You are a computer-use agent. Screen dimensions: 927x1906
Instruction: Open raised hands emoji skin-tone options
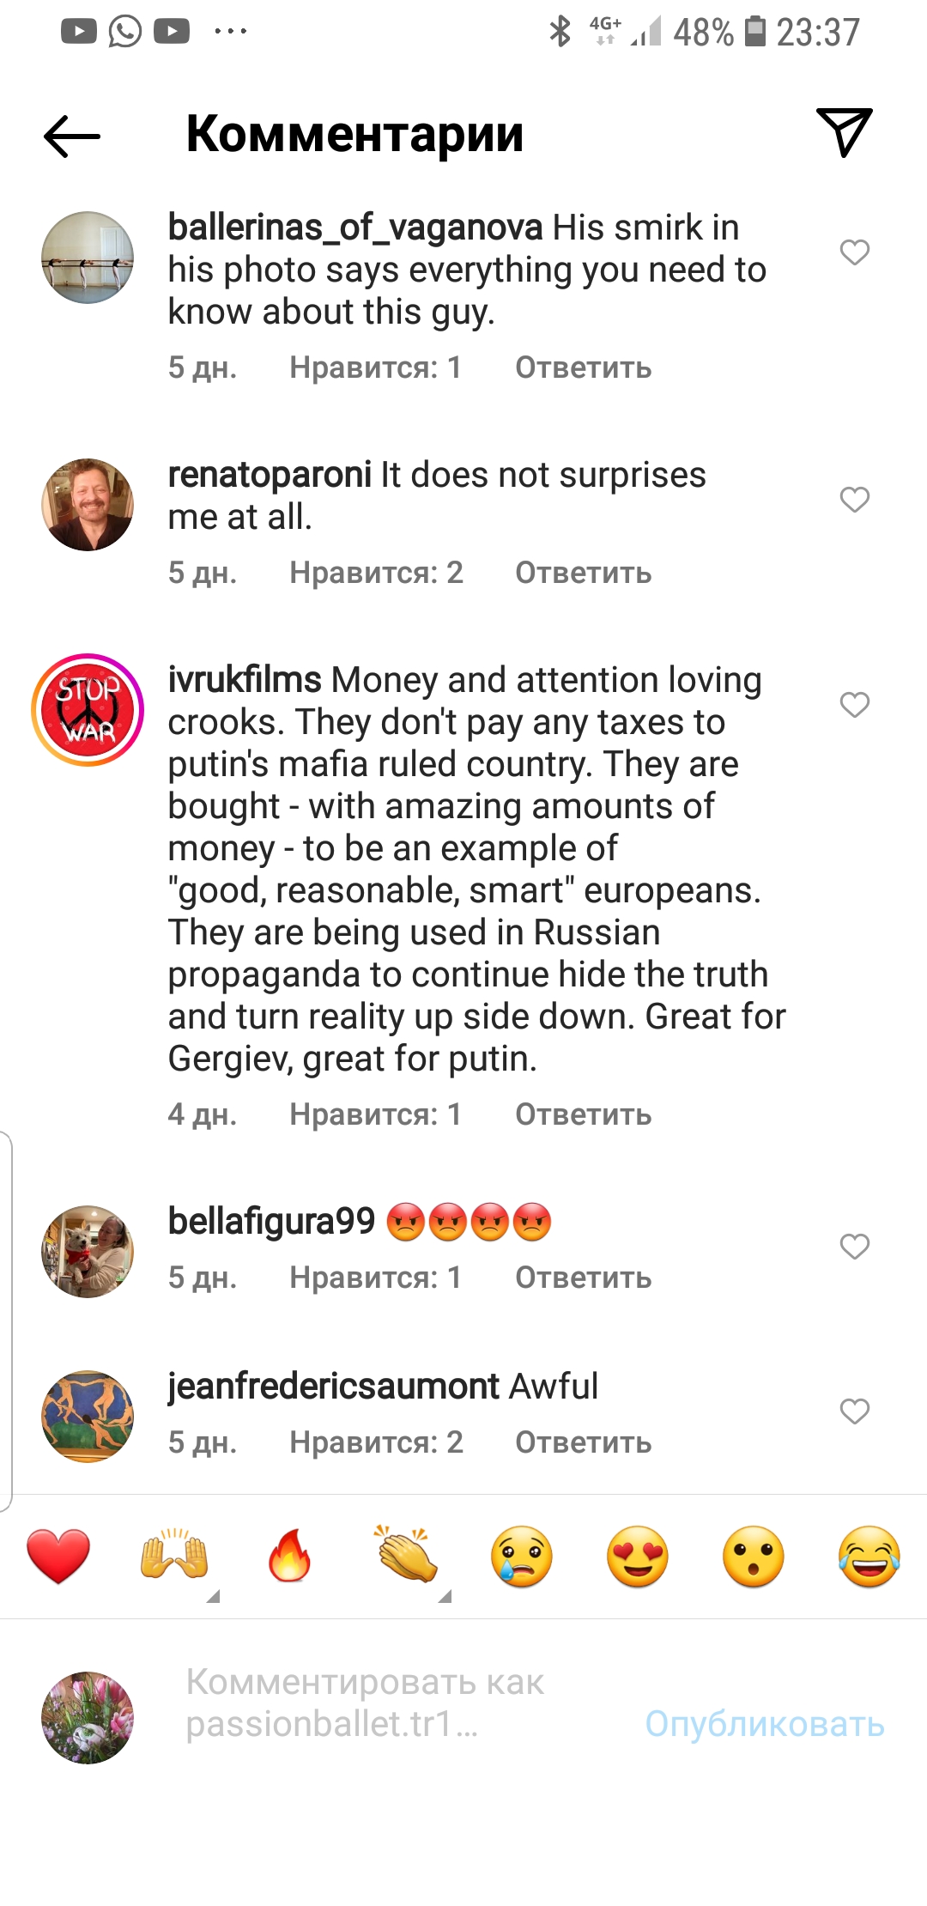click(174, 1556)
